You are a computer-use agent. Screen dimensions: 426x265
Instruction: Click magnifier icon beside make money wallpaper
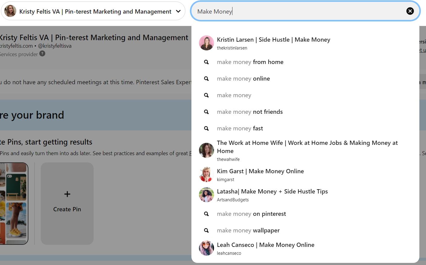point(207,230)
